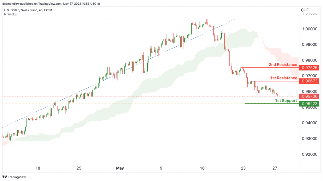Click the 0.95706 current price label

click(x=309, y=96)
